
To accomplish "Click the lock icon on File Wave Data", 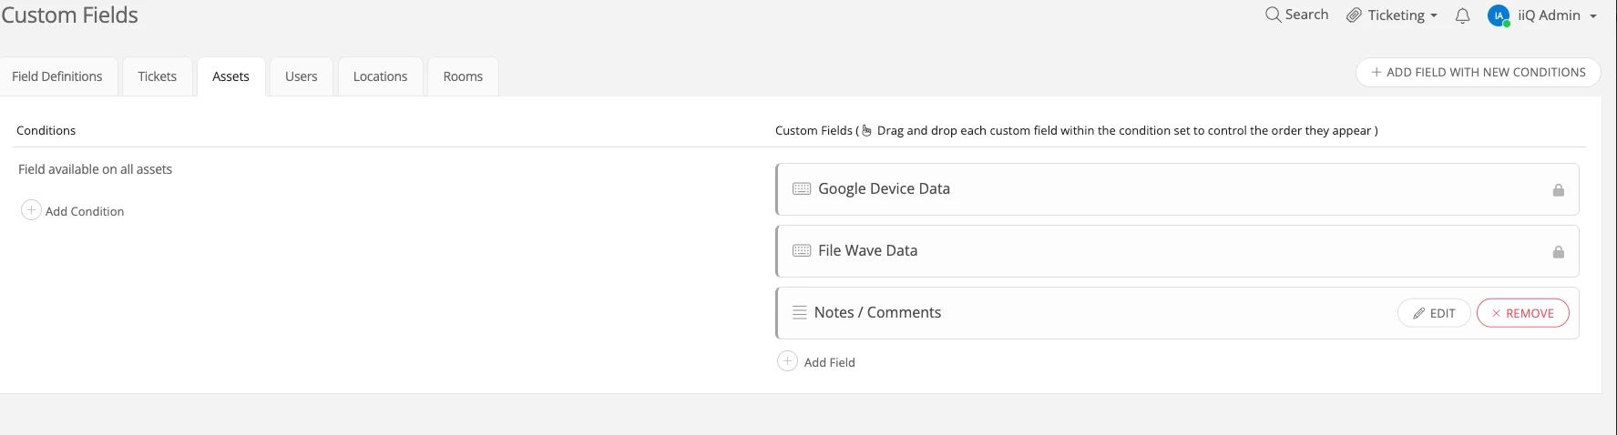I will click(1559, 252).
